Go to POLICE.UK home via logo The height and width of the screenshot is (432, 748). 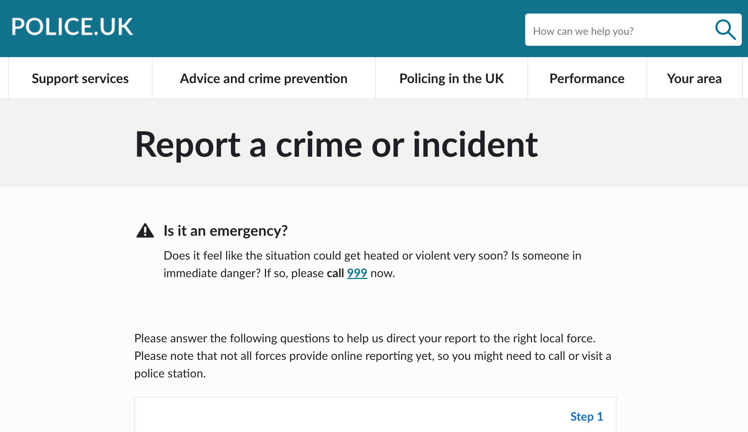(x=72, y=27)
